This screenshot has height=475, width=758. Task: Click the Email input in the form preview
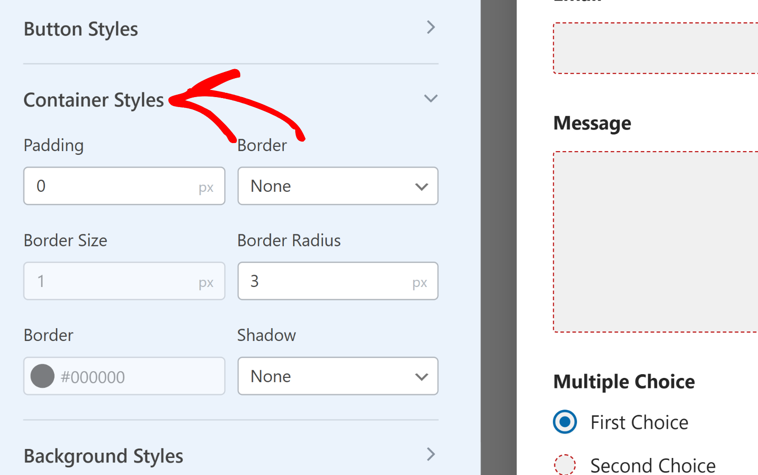click(x=663, y=47)
